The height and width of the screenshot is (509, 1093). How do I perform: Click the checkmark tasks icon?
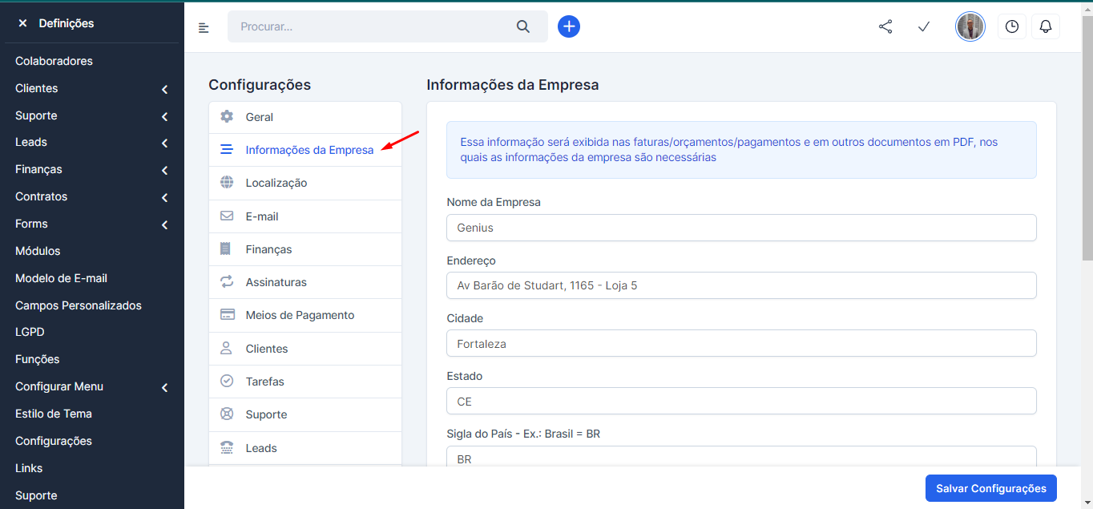(x=924, y=26)
